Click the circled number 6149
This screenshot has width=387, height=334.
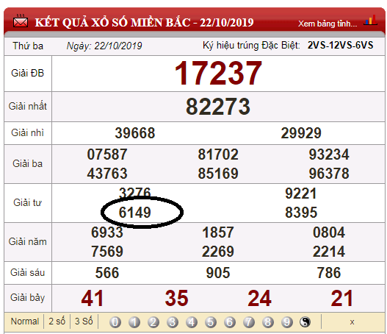tap(135, 213)
